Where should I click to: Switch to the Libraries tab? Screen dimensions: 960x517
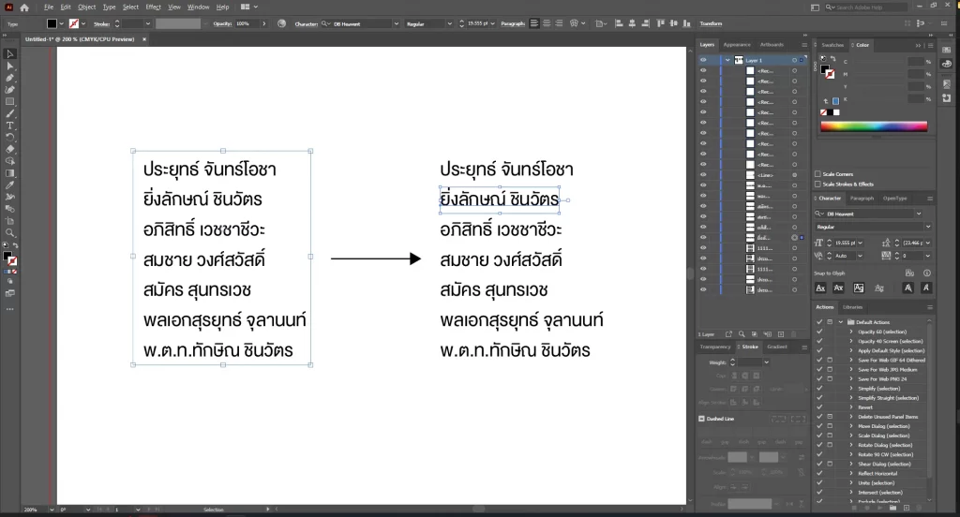tap(852, 307)
